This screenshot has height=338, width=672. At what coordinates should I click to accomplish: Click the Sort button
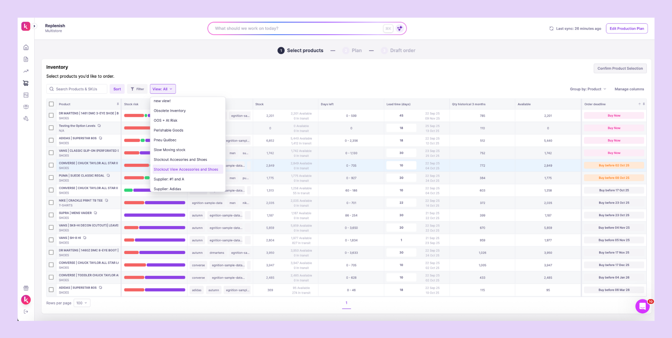point(117,89)
